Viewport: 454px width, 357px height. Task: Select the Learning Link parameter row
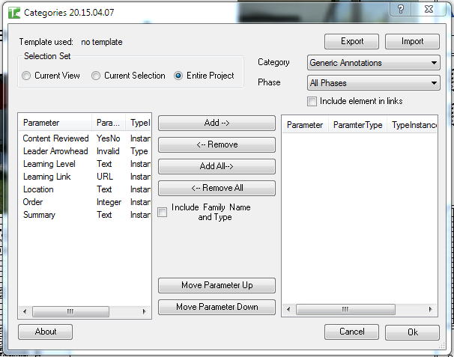[x=85, y=177]
